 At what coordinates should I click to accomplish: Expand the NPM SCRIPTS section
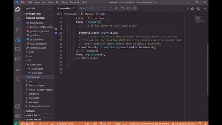coord(38,116)
